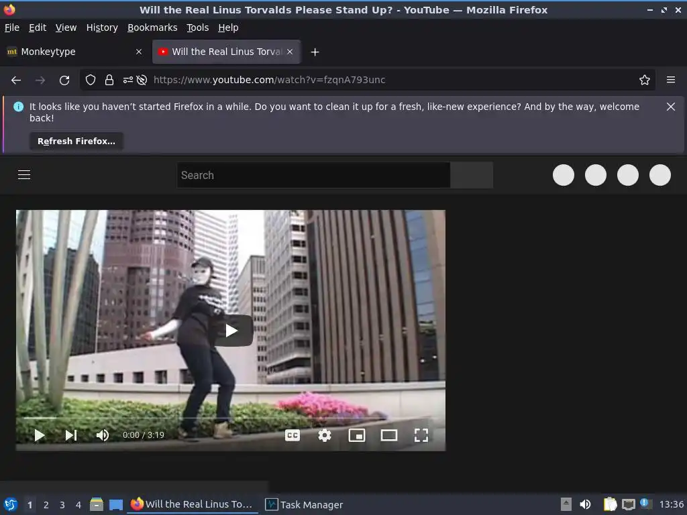Open a new tab
This screenshot has height=515, width=687.
[x=315, y=52]
